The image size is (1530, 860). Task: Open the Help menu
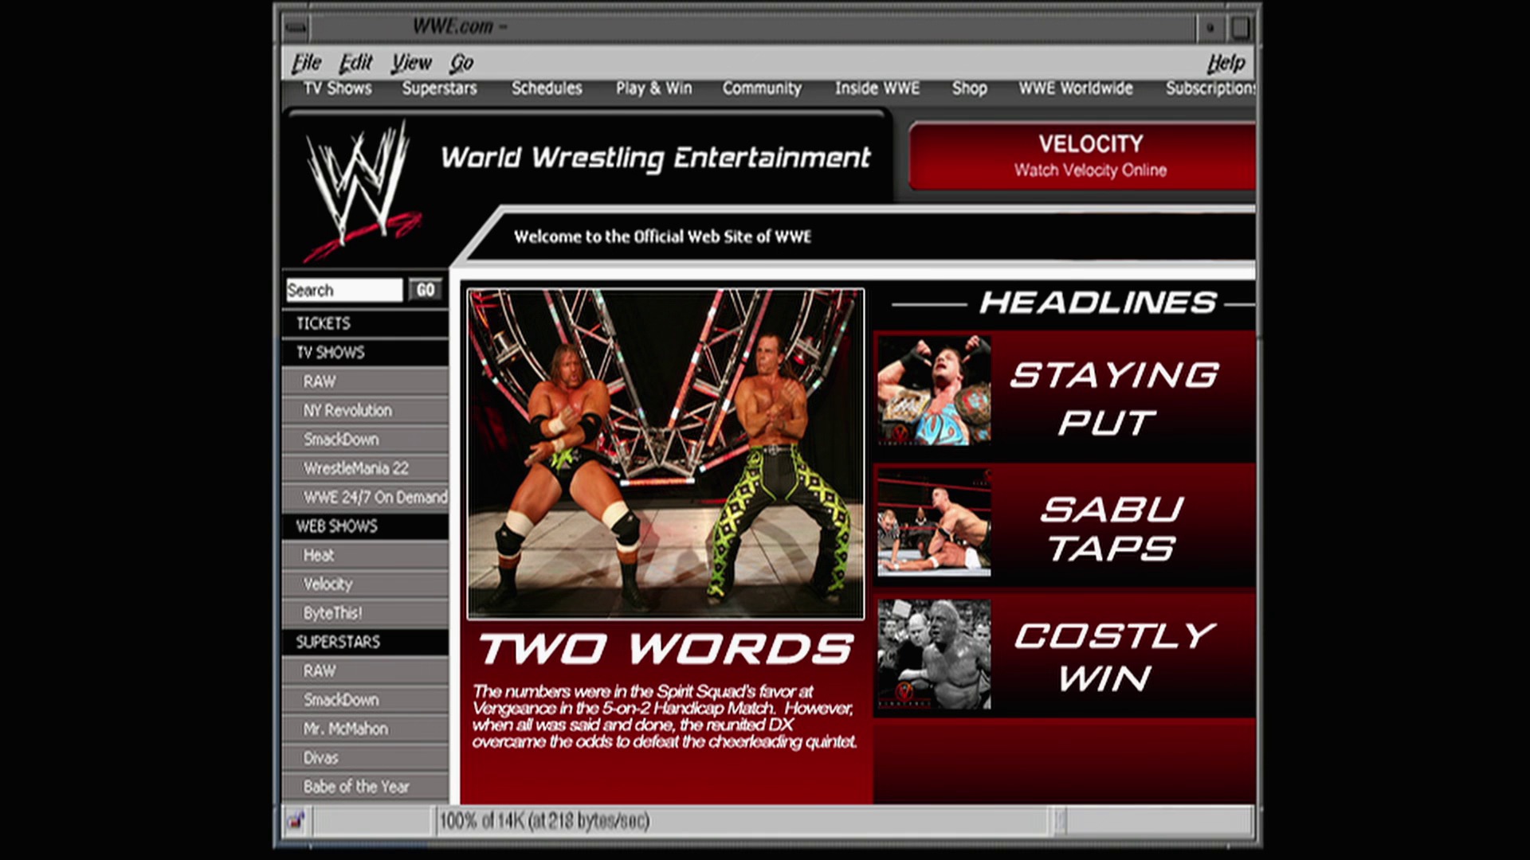tap(1226, 62)
